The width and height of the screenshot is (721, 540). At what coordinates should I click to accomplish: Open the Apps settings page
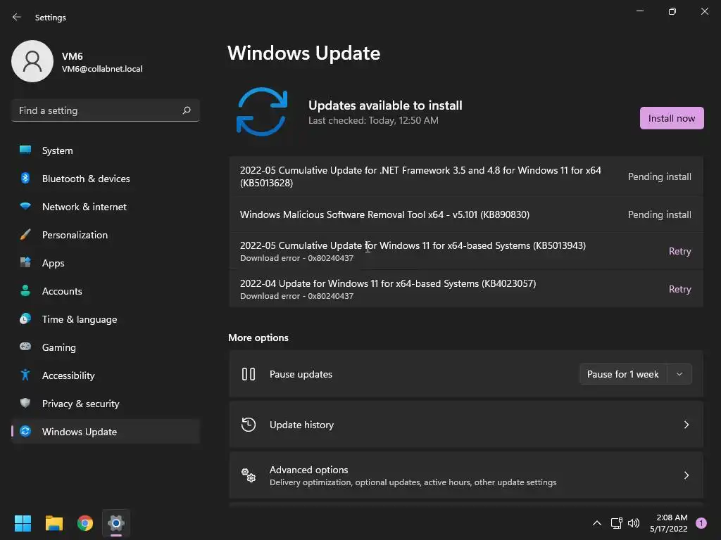tap(106, 263)
